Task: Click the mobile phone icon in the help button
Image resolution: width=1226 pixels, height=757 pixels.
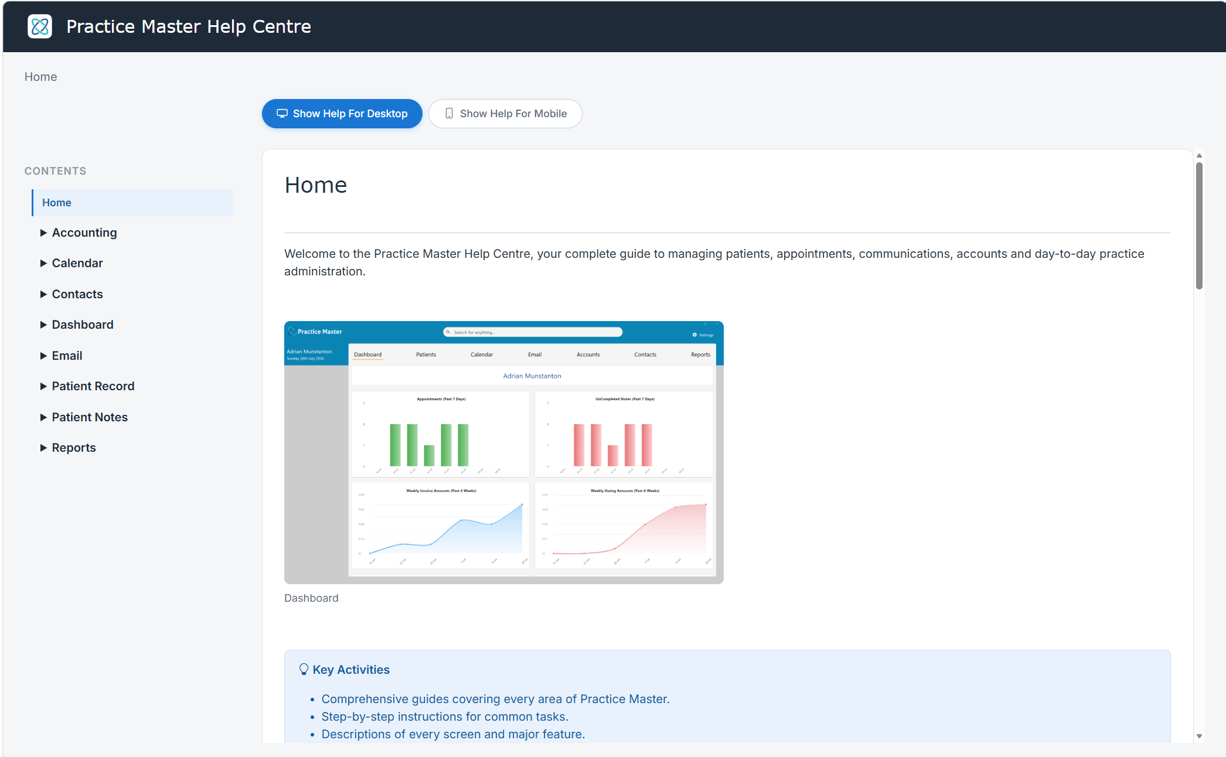Action: [x=449, y=114]
